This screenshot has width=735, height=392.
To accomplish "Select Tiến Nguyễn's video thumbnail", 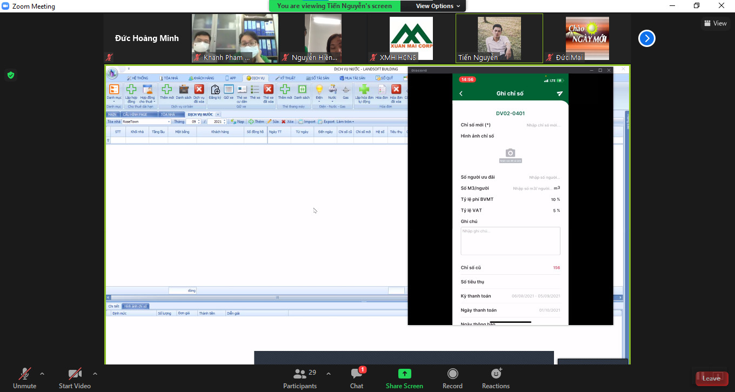I will [x=499, y=38].
